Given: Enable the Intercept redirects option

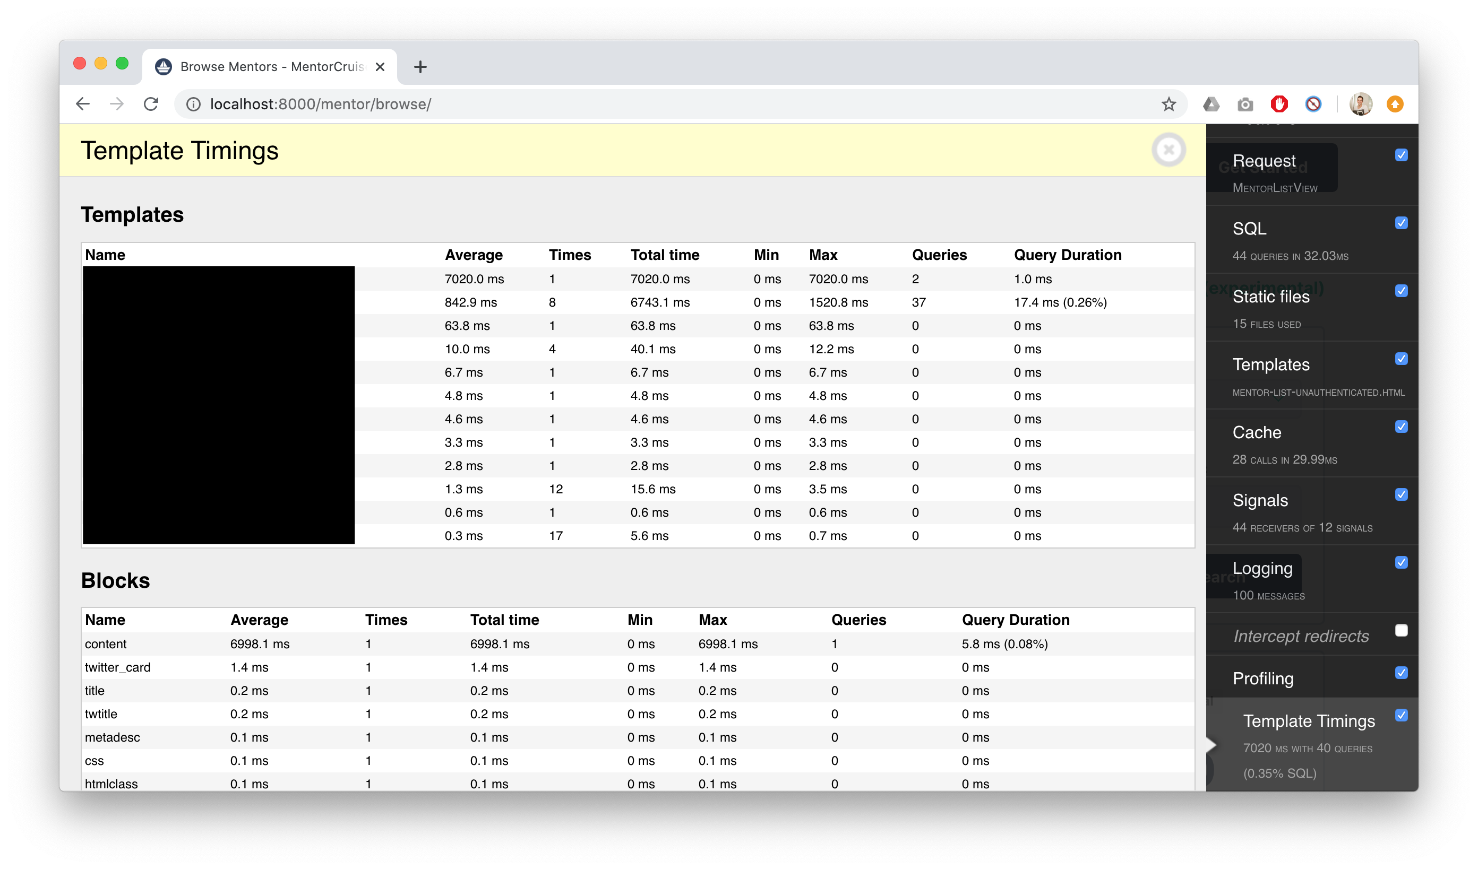Looking at the screenshot, I should point(1402,630).
